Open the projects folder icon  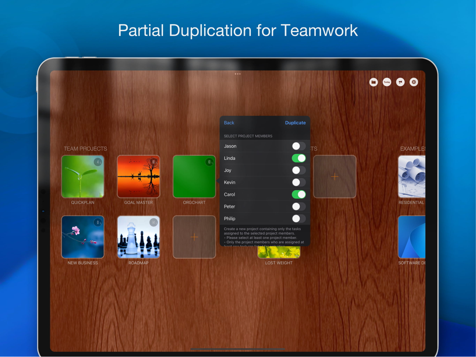373,82
